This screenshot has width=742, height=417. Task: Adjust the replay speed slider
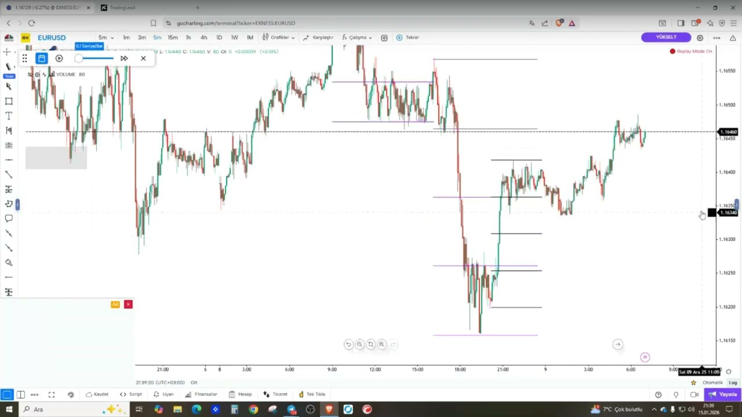point(94,58)
